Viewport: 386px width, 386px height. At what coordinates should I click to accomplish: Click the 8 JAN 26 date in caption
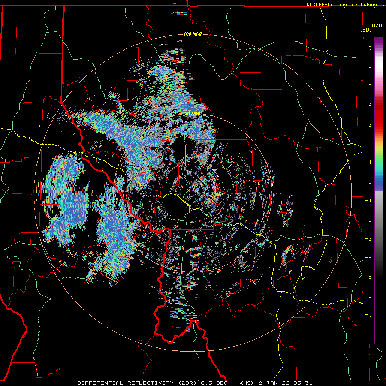pos(275,383)
